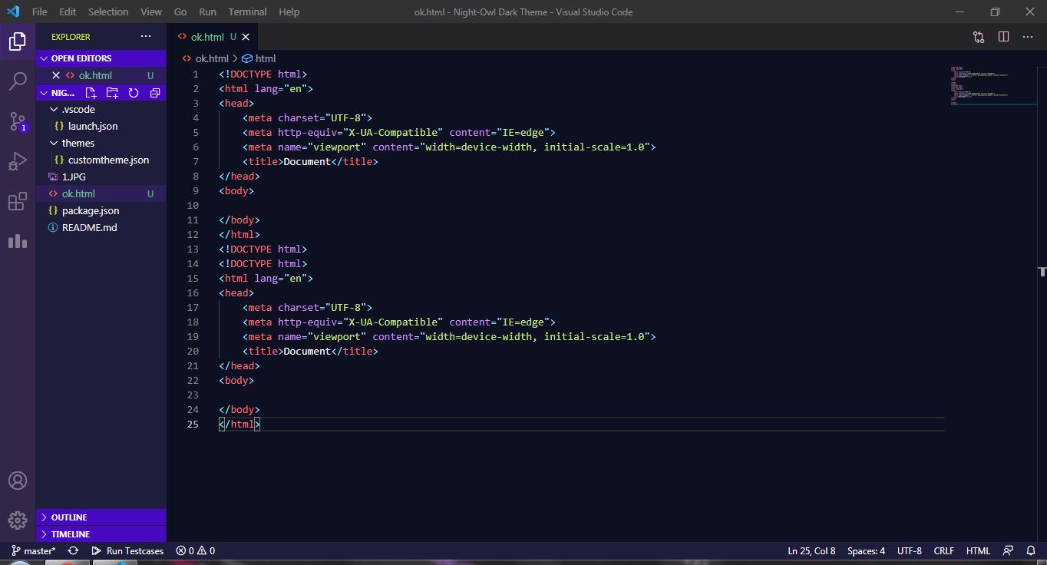
Task: Click New File icon in explorer header
Action: [x=91, y=93]
